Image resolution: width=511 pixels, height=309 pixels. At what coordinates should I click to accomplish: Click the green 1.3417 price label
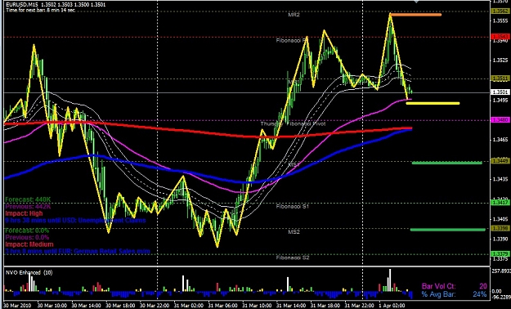[x=500, y=203]
